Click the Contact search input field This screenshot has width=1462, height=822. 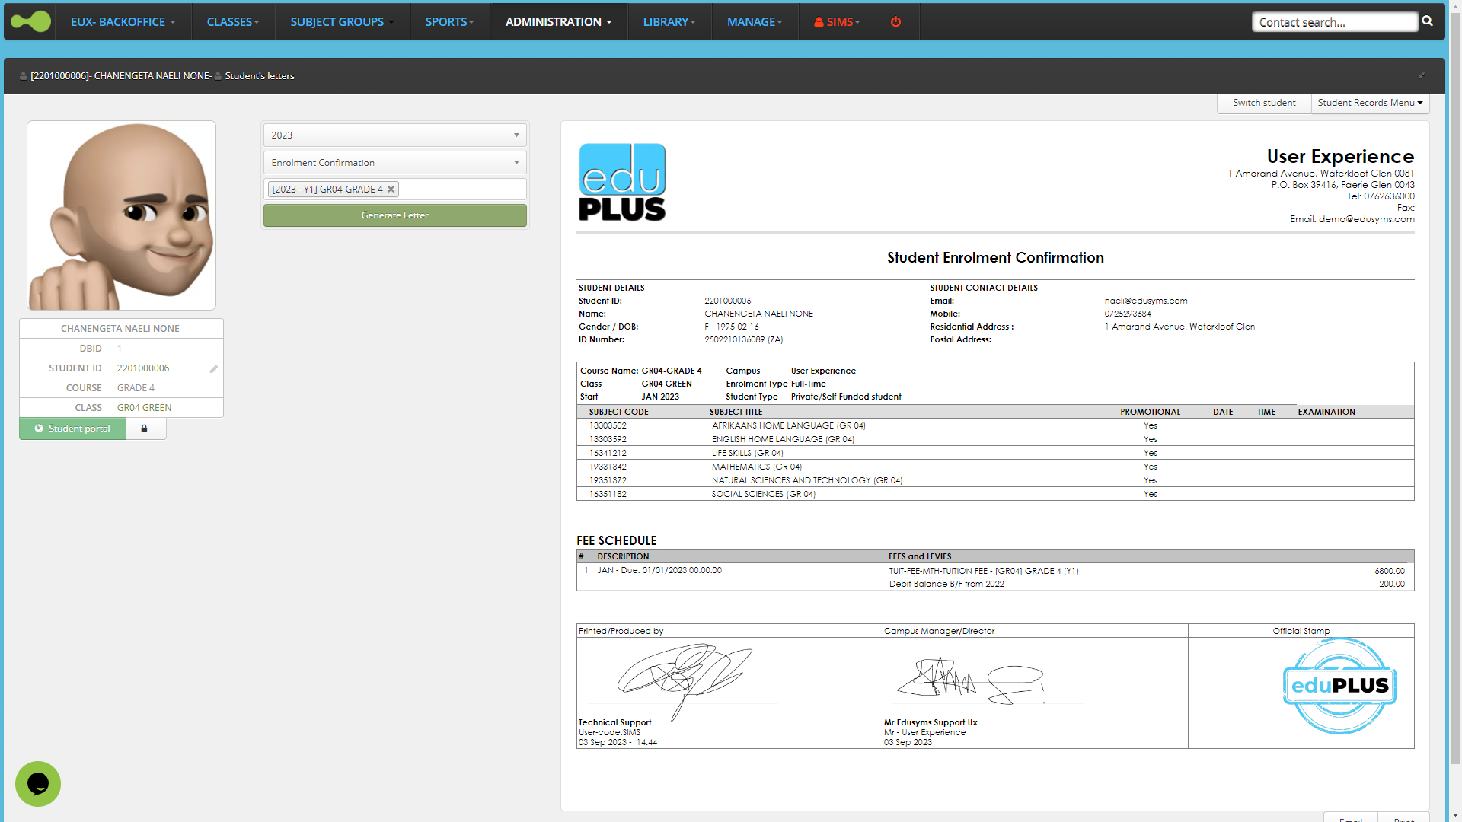1333,22
